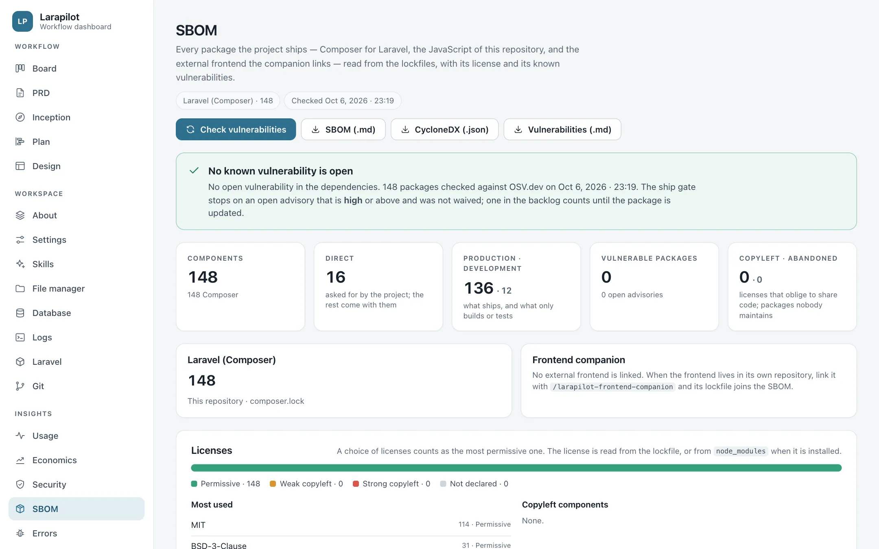Click the green Licenses distribution bar
879x549 pixels.
pos(516,468)
